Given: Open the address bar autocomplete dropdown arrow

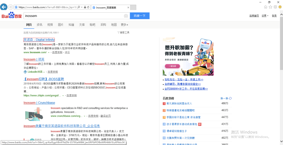Looking at the screenshot, I should (82, 7).
